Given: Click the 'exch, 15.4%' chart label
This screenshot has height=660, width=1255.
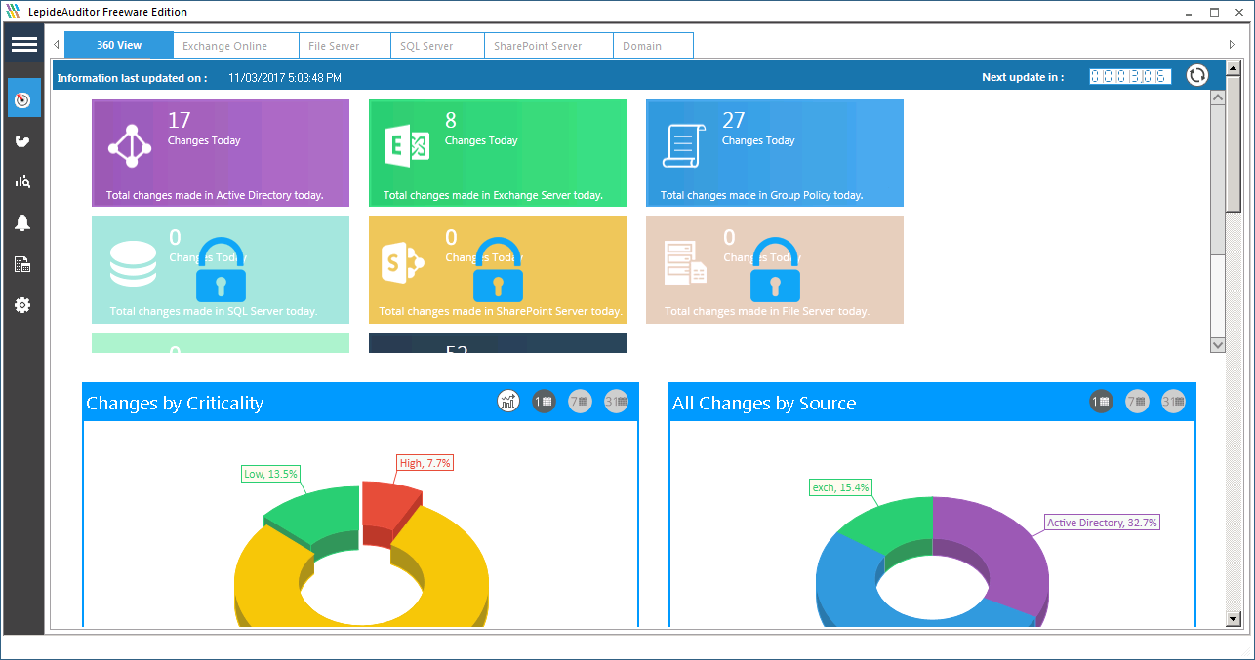Looking at the screenshot, I should click(840, 487).
